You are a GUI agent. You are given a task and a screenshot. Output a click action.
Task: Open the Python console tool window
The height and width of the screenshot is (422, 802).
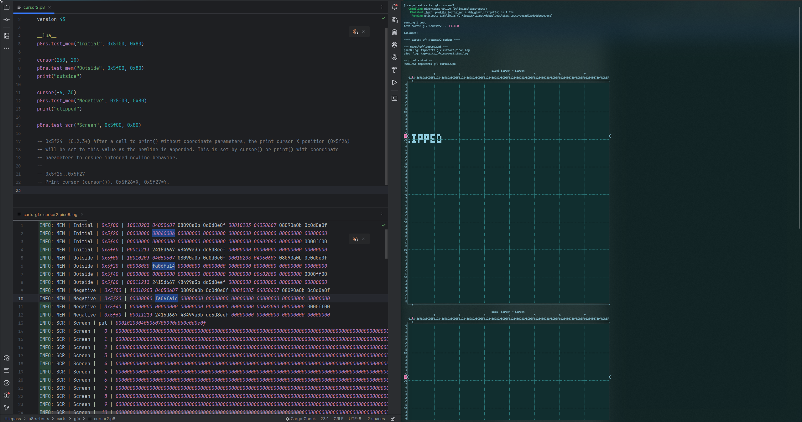tap(394, 57)
